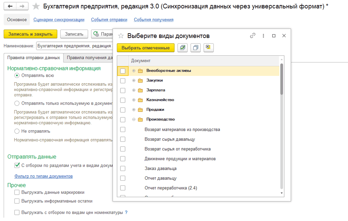Open События получения link
The image size is (348, 221).
click(154, 19)
